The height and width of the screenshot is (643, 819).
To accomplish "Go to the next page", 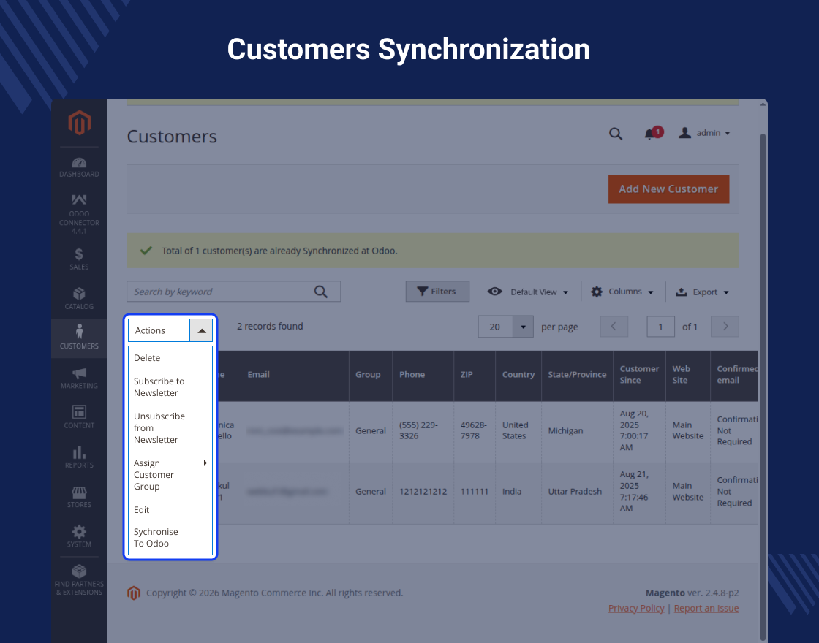I will tap(725, 327).
